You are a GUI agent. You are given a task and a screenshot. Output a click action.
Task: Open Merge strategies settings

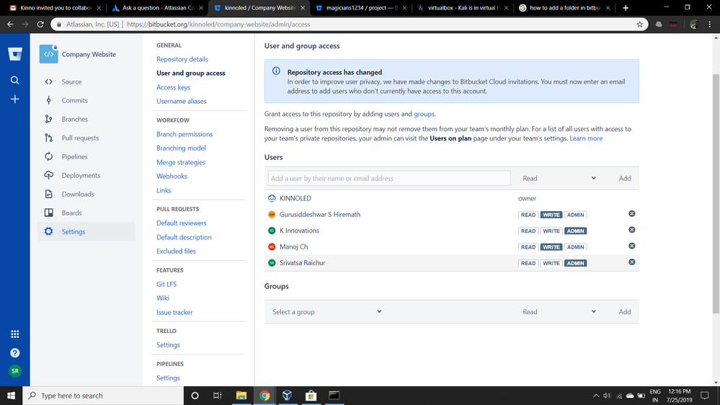click(x=181, y=162)
